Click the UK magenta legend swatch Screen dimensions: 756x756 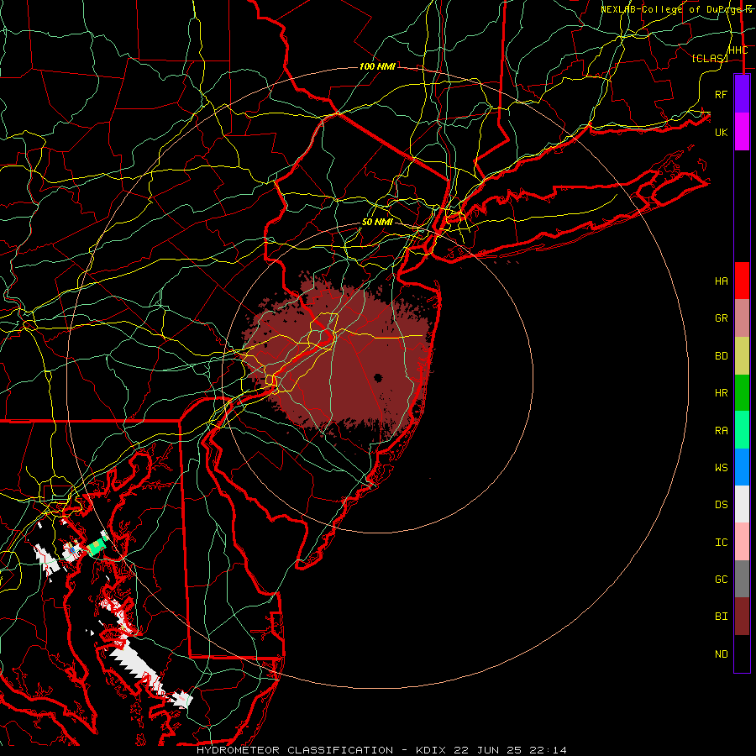point(742,132)
